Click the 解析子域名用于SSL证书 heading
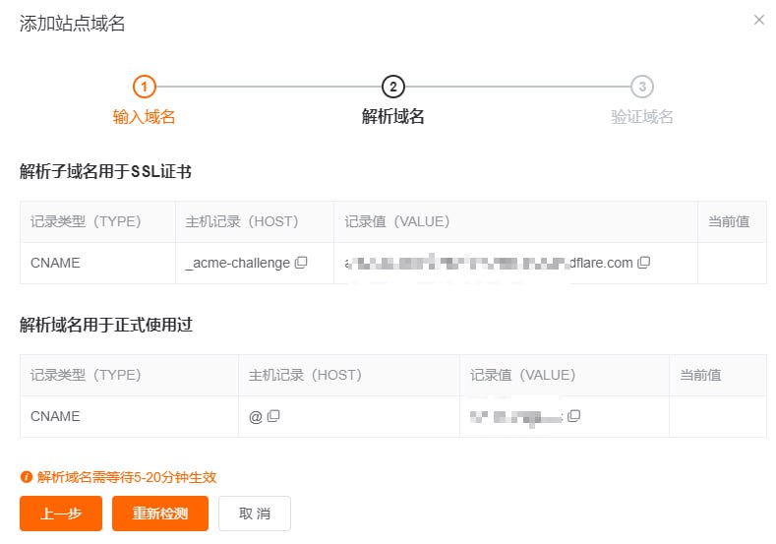This screenshot has width=776, height=544. click(105, 172)
